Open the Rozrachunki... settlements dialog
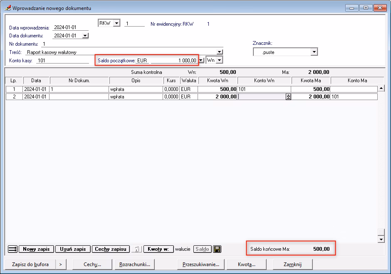The image size is (391, 274). (x=134, y=264)
